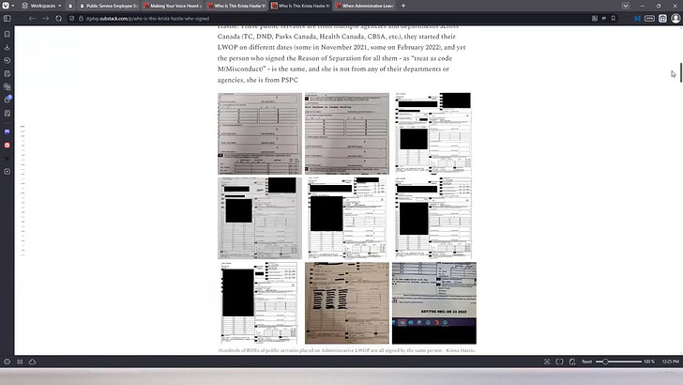683x385 pixels.
Task: Open the blue N extension
Action: 637,19
